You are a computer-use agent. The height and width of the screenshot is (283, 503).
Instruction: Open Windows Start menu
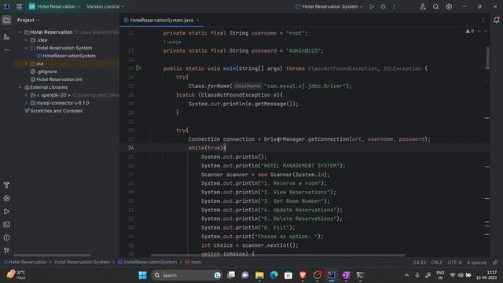pyautogui.click(x=143, y=275)
